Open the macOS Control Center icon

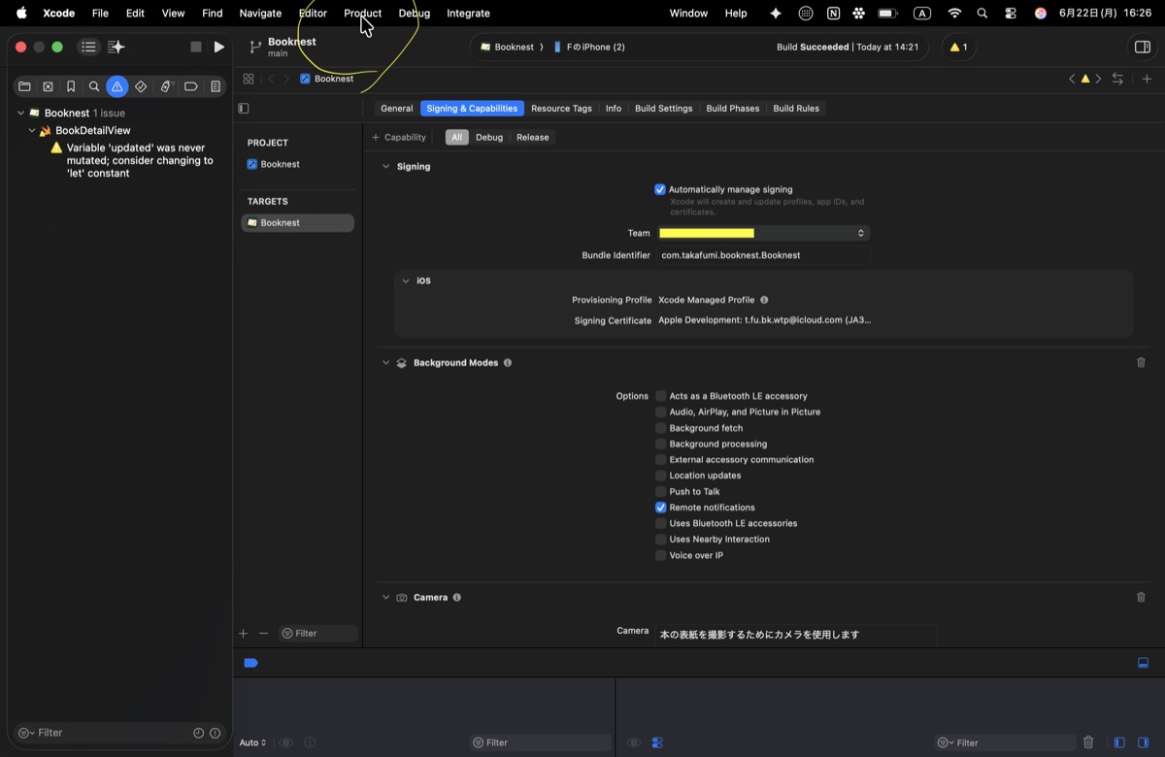[x=1011, y=13]
